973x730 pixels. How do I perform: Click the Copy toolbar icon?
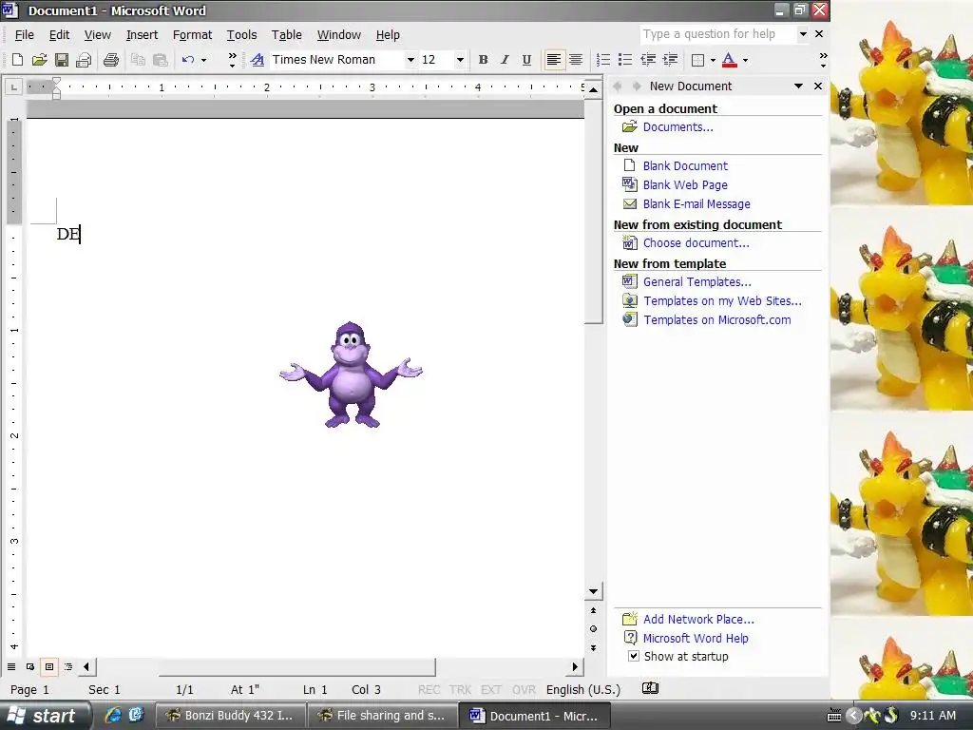point(138,60)
